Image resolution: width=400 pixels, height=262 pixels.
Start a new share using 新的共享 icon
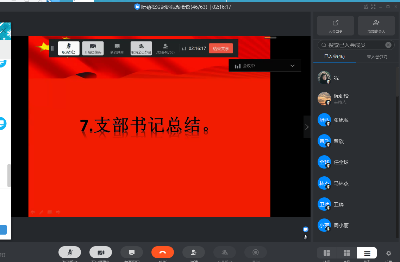coord(117,48)
